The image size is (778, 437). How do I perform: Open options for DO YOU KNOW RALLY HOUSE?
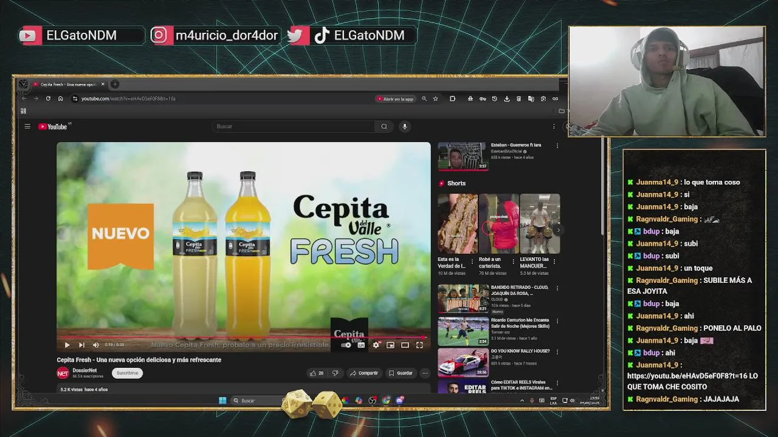(557, 352)
